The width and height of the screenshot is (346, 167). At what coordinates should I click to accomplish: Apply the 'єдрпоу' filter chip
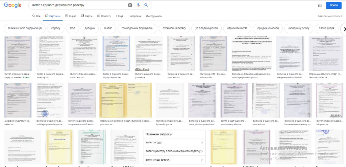[x=55, y=28]
